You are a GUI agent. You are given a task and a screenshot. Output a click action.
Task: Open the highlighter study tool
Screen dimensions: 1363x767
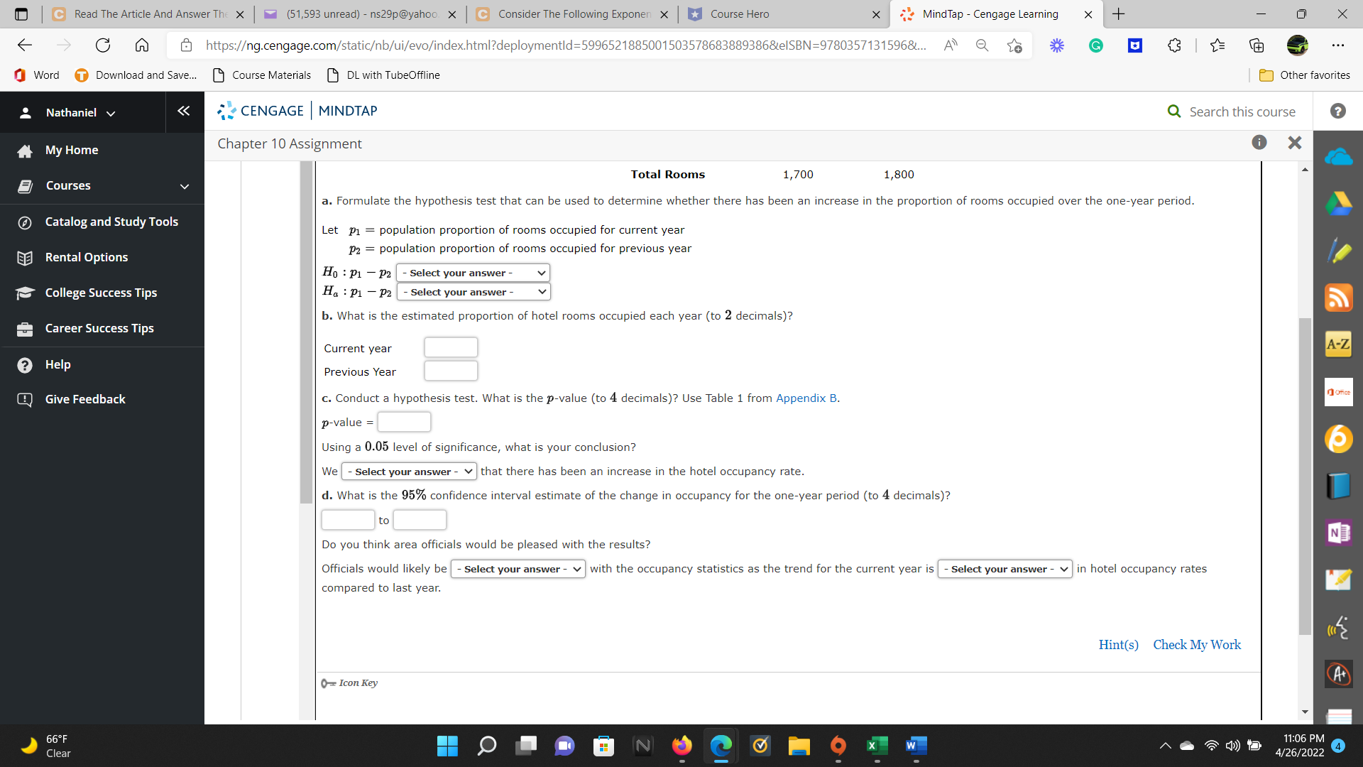point(1339,251)
